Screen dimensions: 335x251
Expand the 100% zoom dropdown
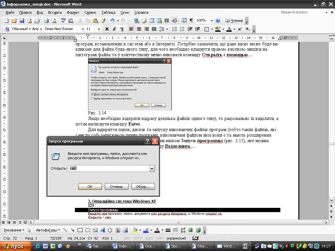(x=212, y=21)
